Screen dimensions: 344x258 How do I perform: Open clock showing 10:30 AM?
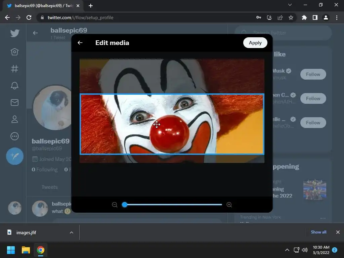321,250
